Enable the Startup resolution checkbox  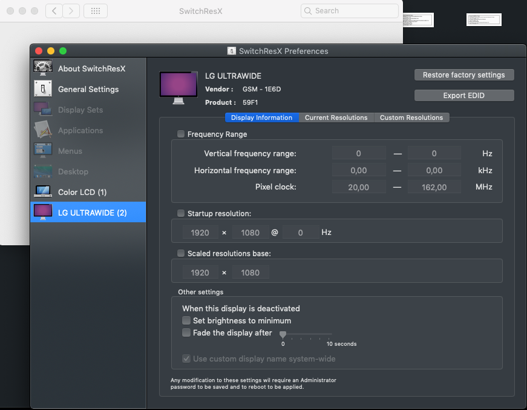[x=181, y=213]
